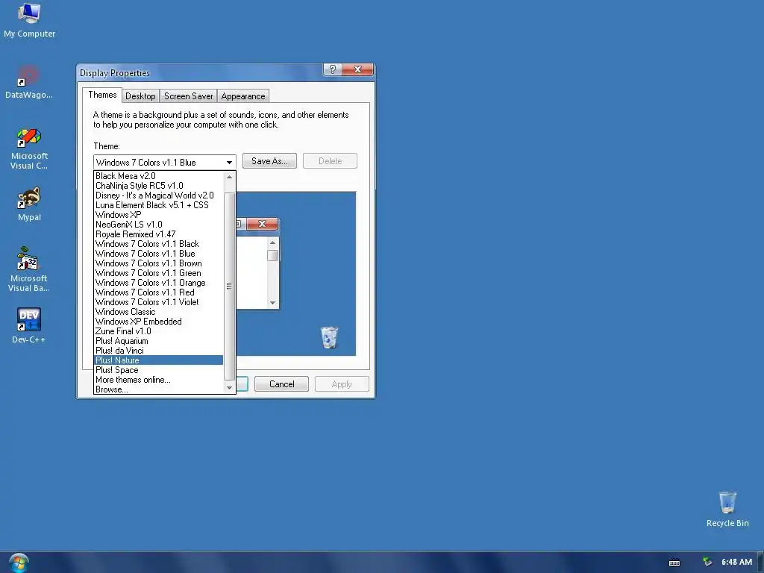Click the Save As... button
Screen dimensions: 764x573
(x=269, y=161)
